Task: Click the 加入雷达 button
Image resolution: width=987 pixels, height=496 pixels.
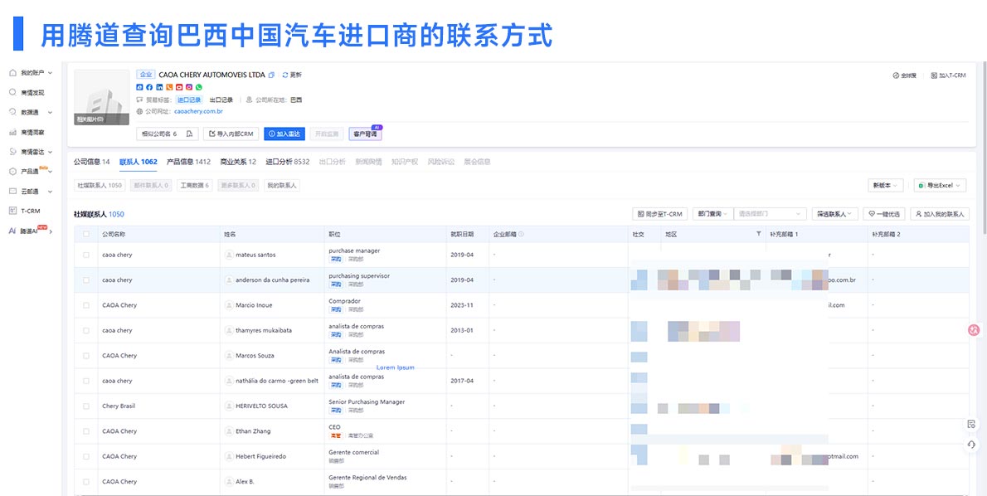Action: coord(283,134)
